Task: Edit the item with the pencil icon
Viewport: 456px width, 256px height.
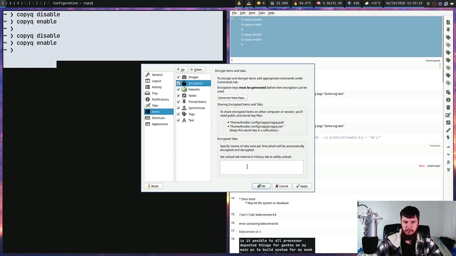Action: (448, 115)
